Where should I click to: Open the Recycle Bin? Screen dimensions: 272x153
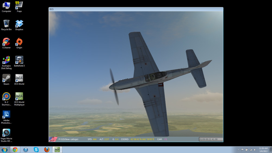pyautogui.click(x=7, y=25)
